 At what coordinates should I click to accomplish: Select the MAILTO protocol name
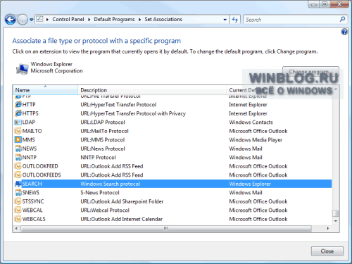(32, 131)
